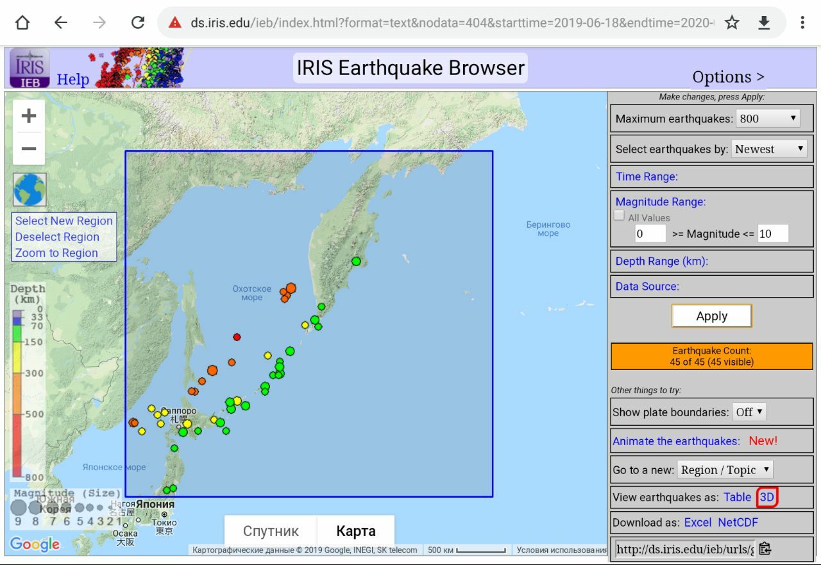The height and width of the screenshot is (565, 821).
Task: Download earthquakes as Excel
Action: click(x=698, y=522)
